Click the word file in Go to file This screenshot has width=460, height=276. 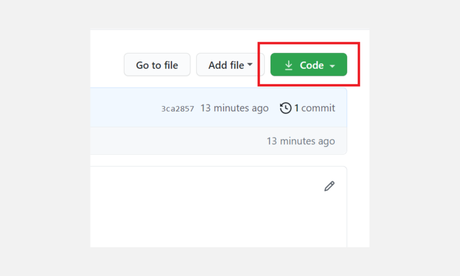coord(171,65)
